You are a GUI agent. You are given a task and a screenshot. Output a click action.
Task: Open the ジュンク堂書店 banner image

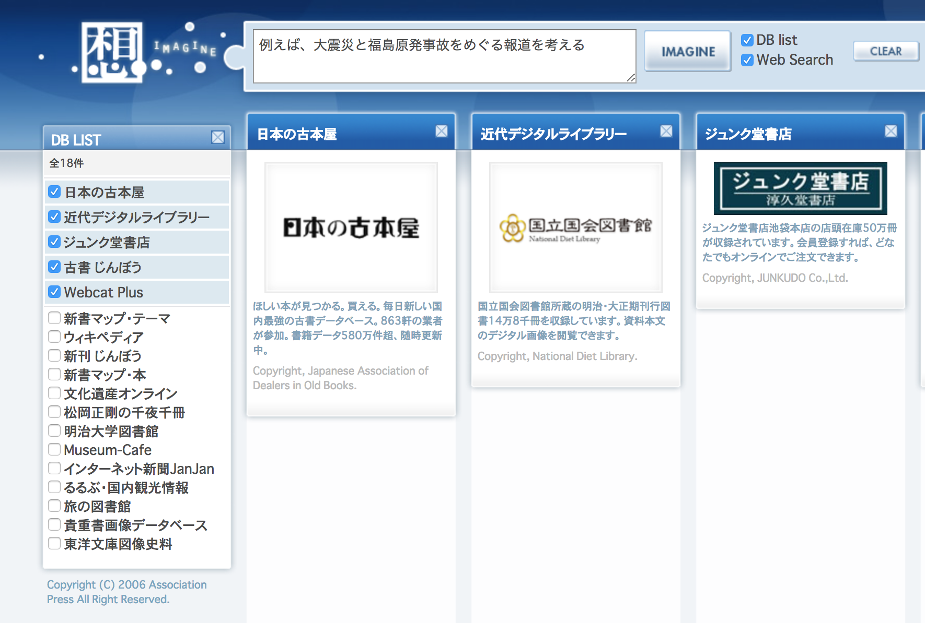[x=801, y=188]
